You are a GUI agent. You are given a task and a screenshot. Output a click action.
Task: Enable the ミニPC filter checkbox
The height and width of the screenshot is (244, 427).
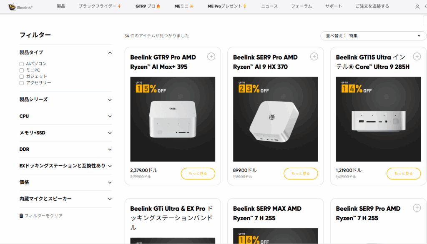click(22, 70)
